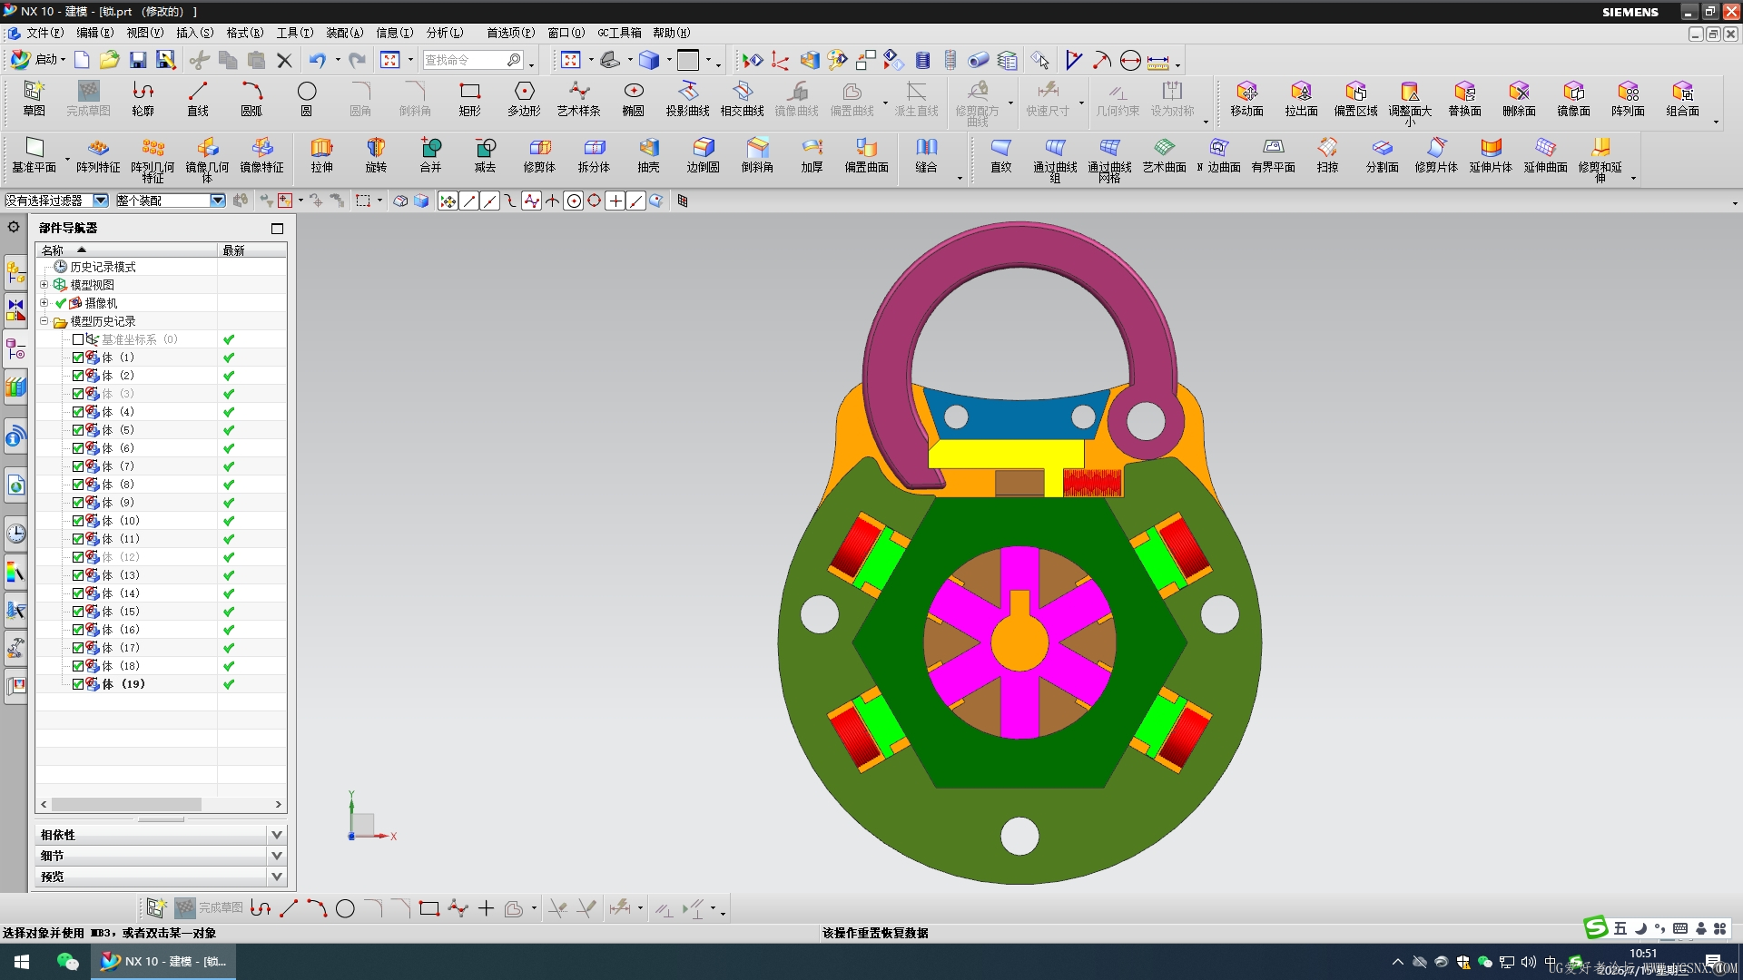Select the 拉伸 (Extrude) tool

(x=321, y=154)
